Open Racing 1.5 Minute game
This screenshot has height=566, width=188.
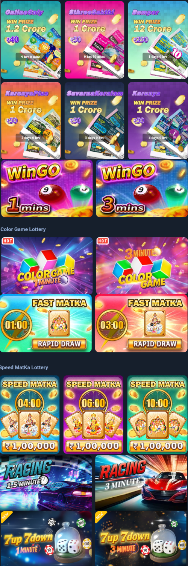[46, 483]
